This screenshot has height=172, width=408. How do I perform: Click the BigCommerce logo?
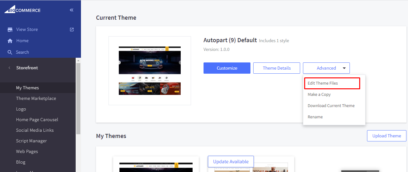23,10
